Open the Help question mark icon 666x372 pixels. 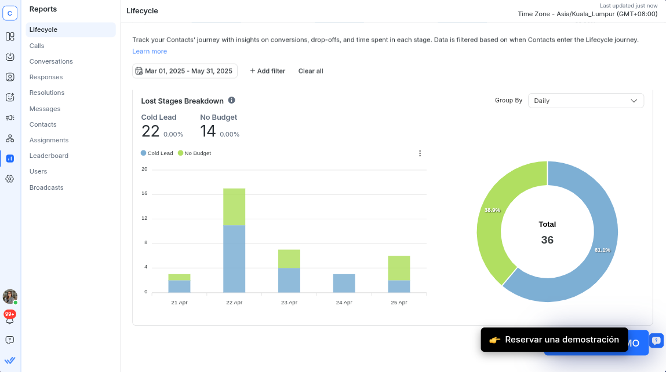pyautogui.click(x=10, y=340)
